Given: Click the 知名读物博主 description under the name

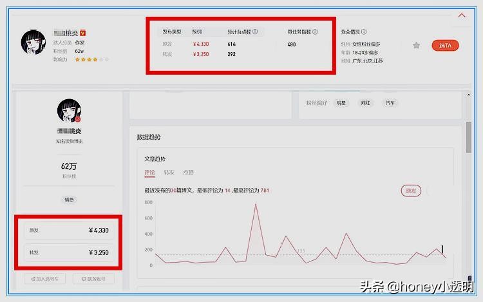Looking at the screenshot, I should pos(70,141).
